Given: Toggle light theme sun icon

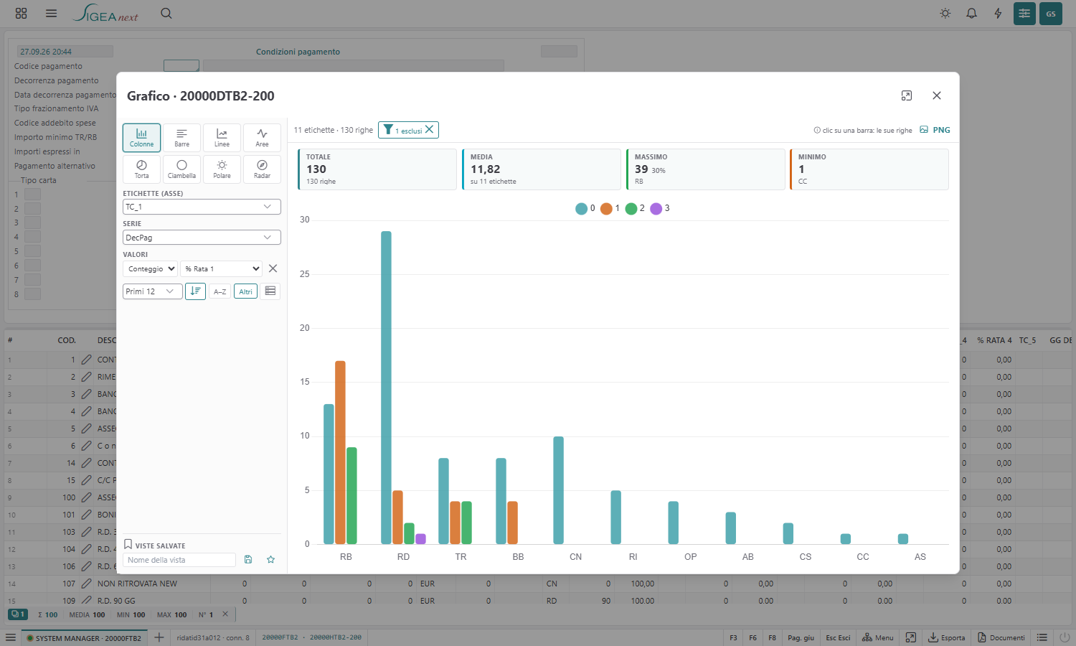Looking at the screenshot, I should coord(945,13).
